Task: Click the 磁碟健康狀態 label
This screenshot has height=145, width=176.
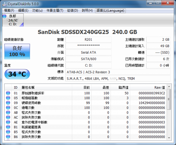Action: [14, 39]
